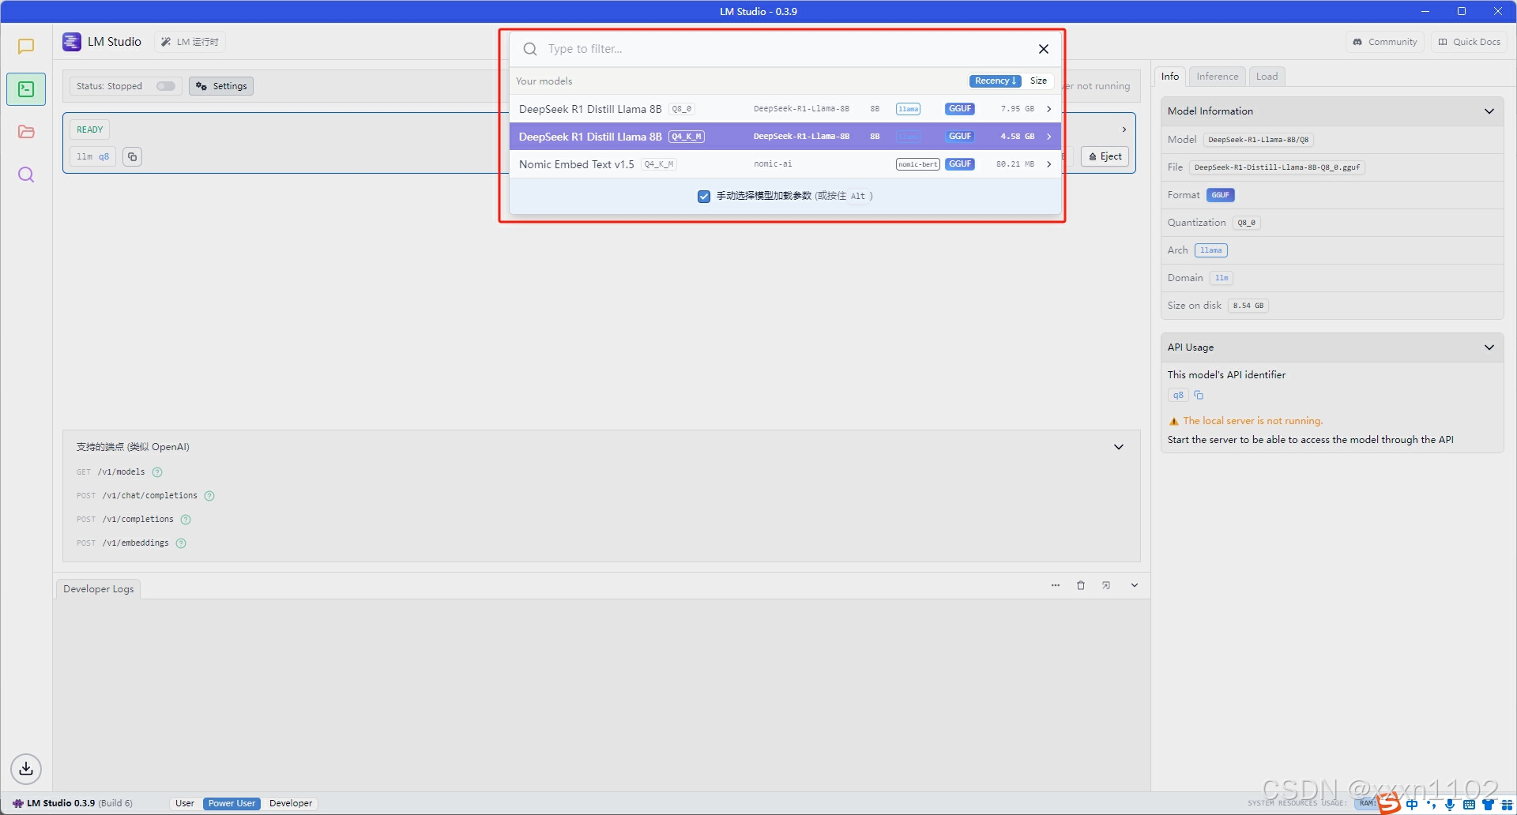This screenshot has width=1517, height=815.
Task: Click the GGUF format badge in Model Information
Action: (x=1220, y=195)
